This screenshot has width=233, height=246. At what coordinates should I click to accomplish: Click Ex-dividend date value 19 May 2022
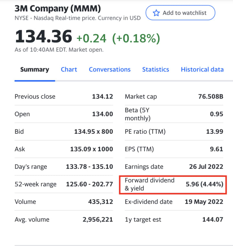coord(204,202)
